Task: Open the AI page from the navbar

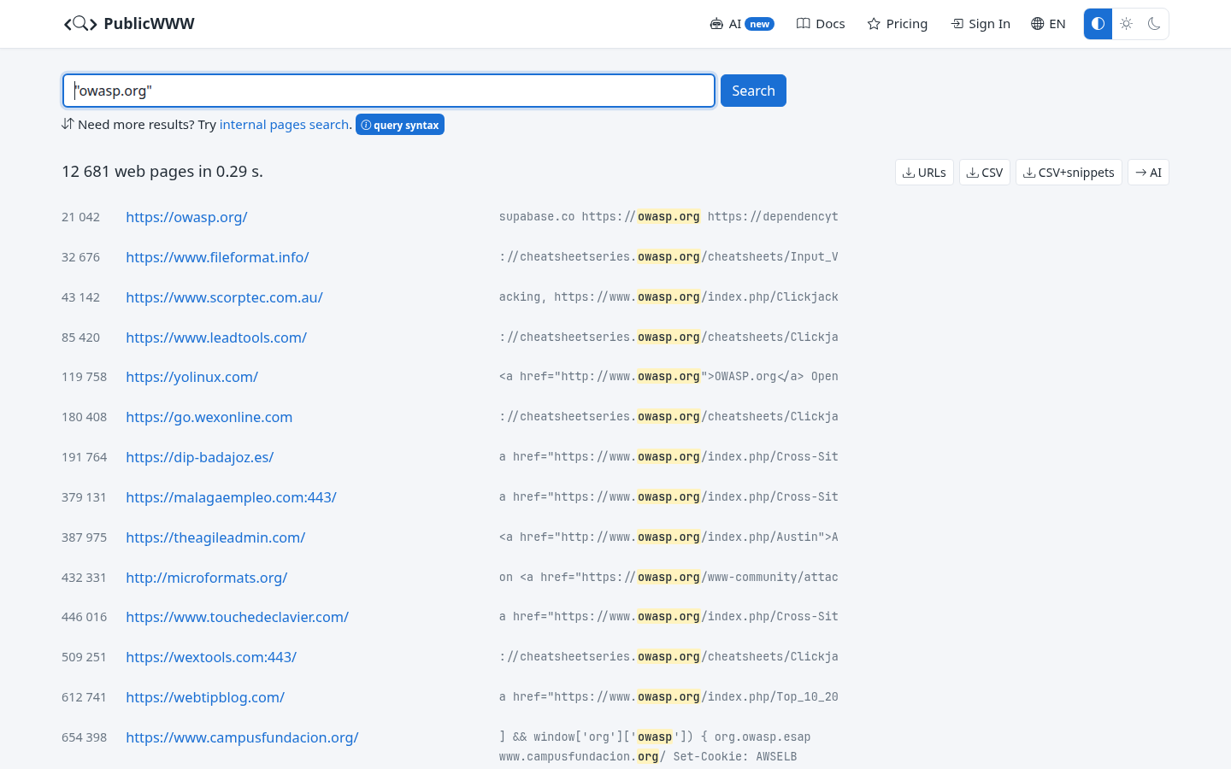Action: pyautogui.click(x=742, y=24)
